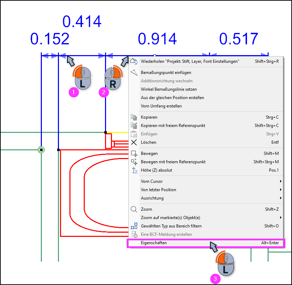This screenshot has height=285, width=292.
Task: Open Zoom menu entry
Action: click(x=206, y=209)
